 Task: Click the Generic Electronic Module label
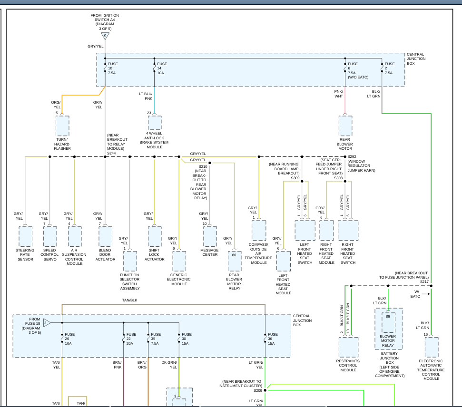179,280
